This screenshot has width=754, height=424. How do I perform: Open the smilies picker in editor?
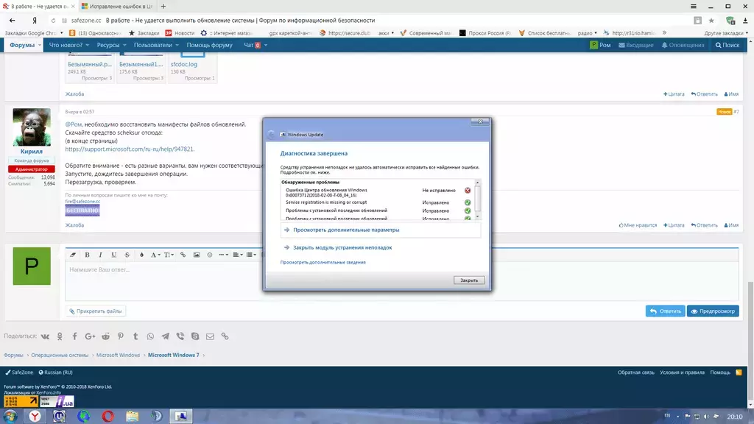(x=210, y=255)
